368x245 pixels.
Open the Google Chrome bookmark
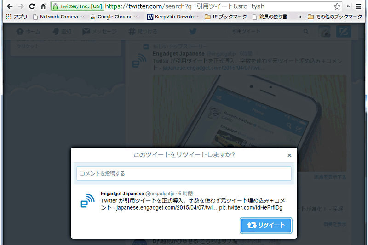[115, 17]
